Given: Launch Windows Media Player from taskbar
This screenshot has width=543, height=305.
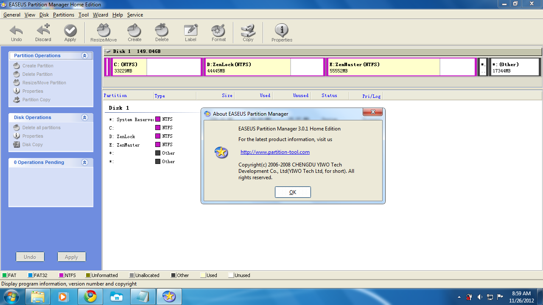Looking at the screenshot, I should [x=64, y=297].
